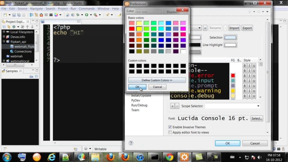The width and height of the screenshot is (288, 162).
Task: Pick the pure red basic color
Action: 132,29
